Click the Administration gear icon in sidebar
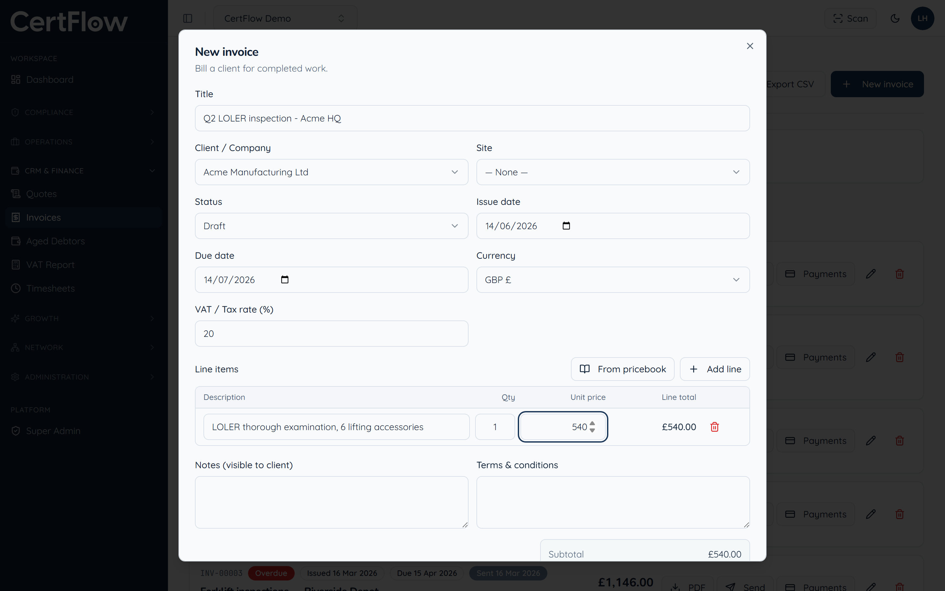The image size is (945, 591). [x=15, y=377]
